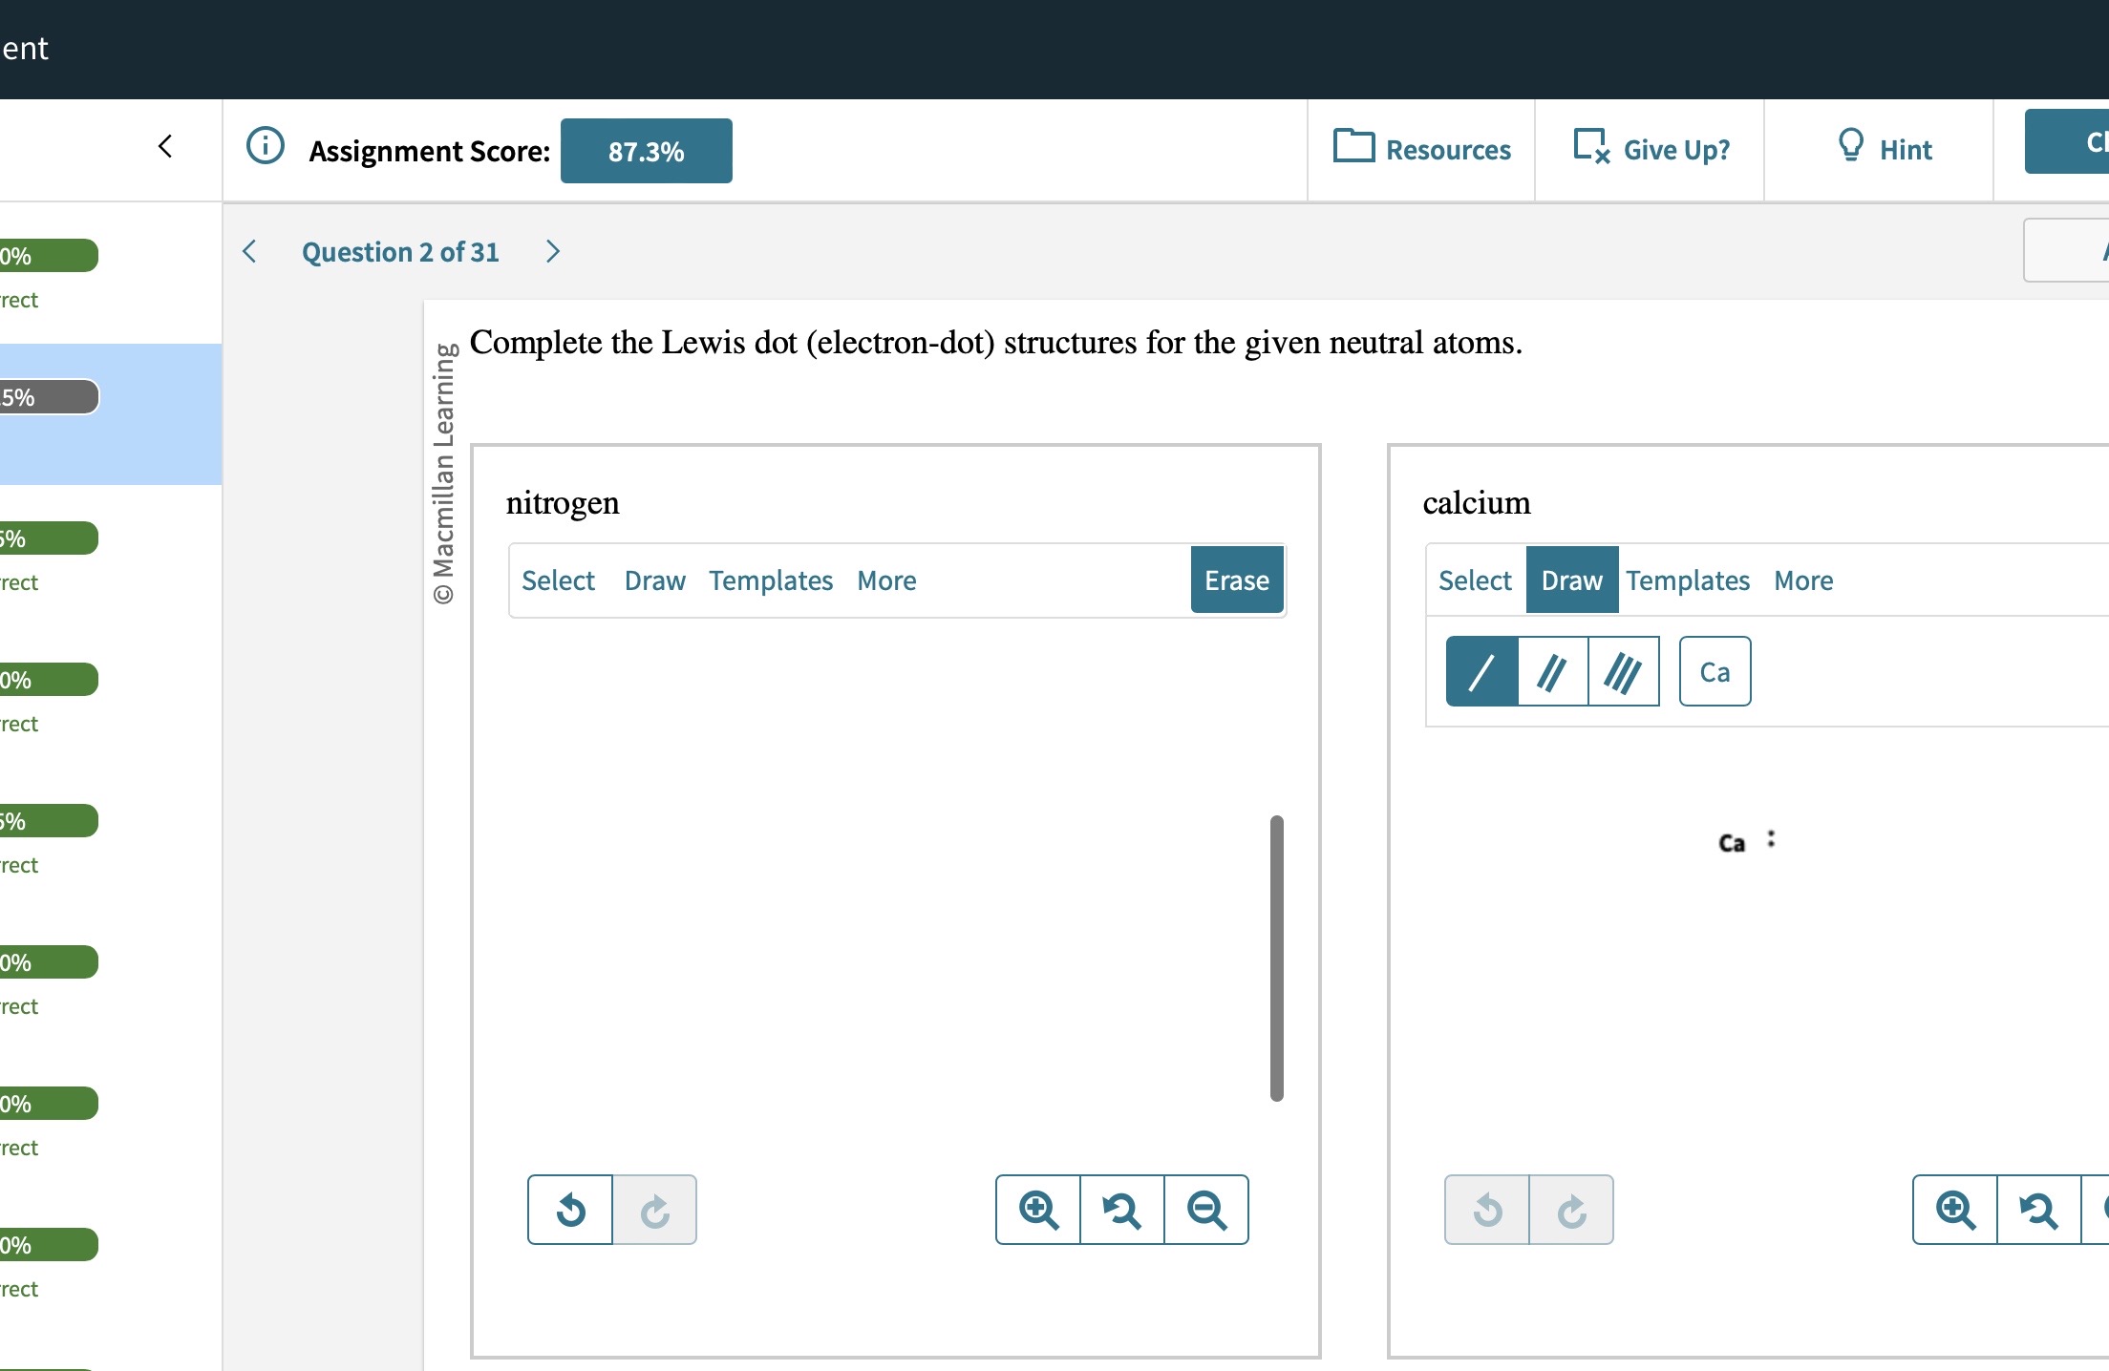Open the assignment score info icon
The image size is (2109, 1371).
pyautogui.click(x=266, y=146)
